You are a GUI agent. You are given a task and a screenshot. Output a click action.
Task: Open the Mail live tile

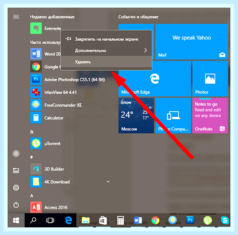pos(192,41)
